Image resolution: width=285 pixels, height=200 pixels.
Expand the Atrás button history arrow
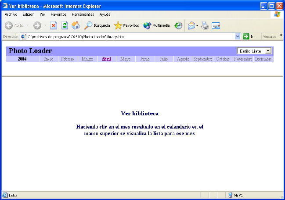tap(28, 25)
